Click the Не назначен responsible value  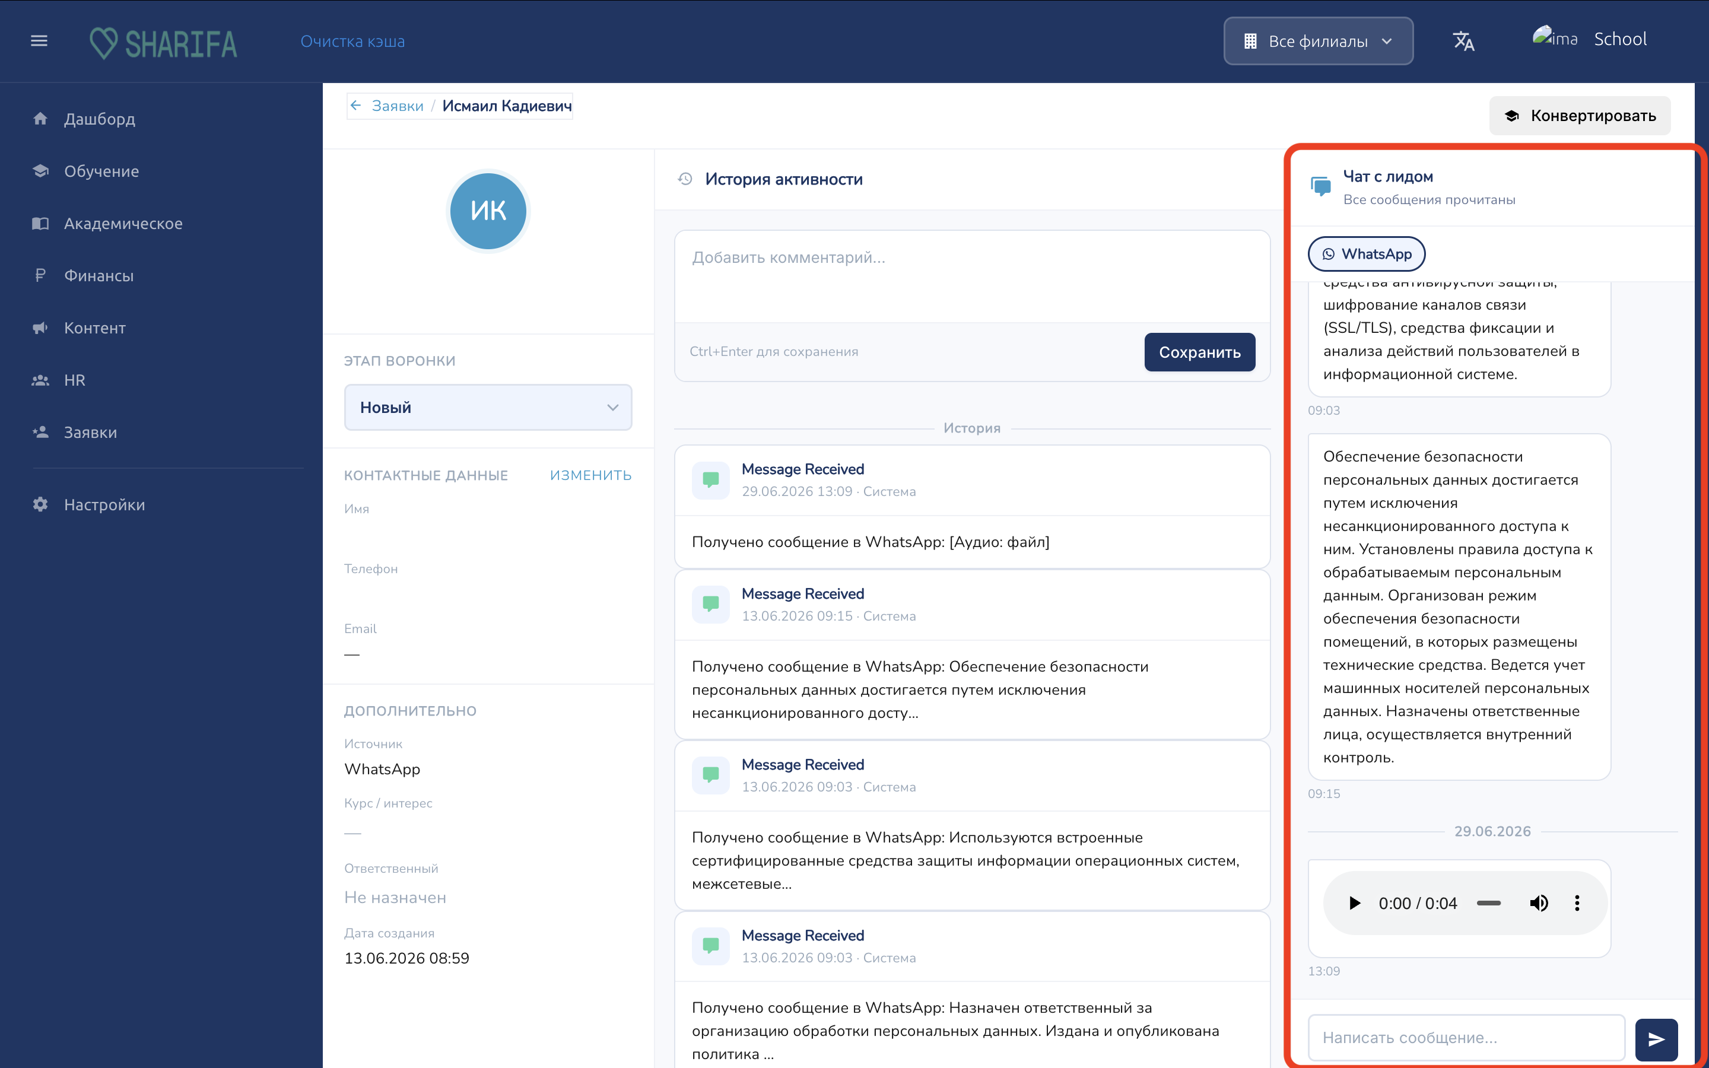pyautogui.click(x=395, y=898)
